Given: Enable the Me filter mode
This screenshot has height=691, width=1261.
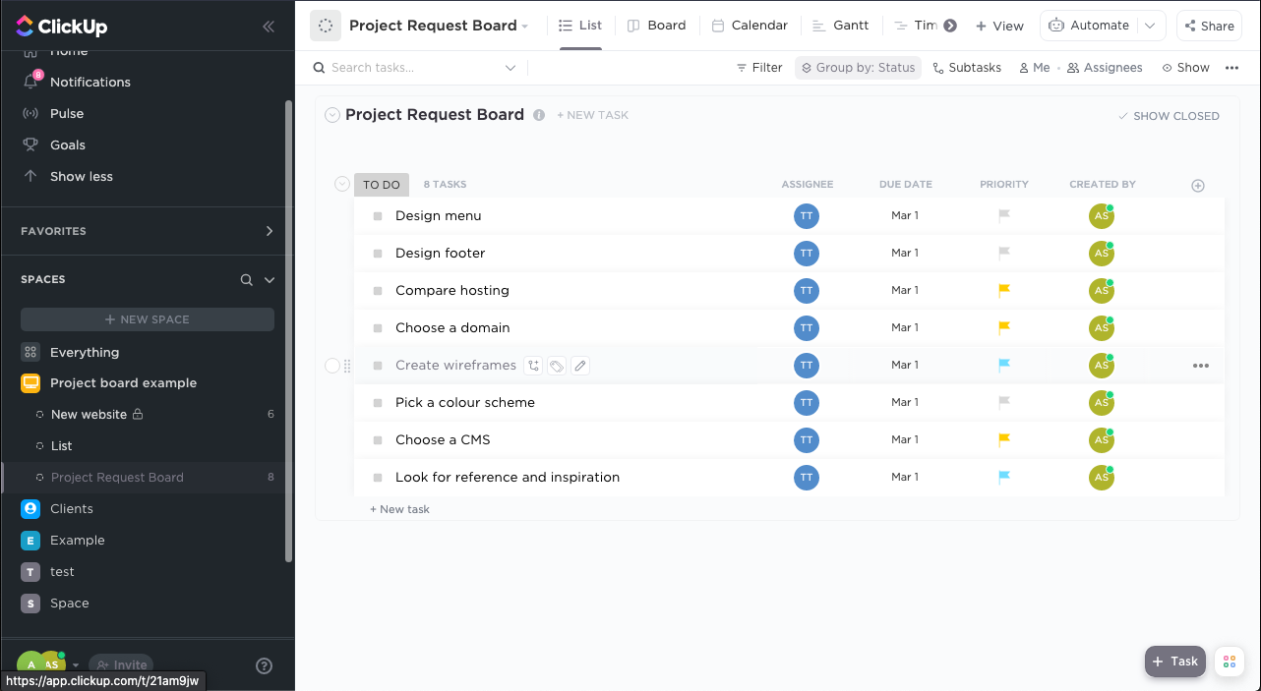Looking at the screenshot, I should coord(1035,67).
